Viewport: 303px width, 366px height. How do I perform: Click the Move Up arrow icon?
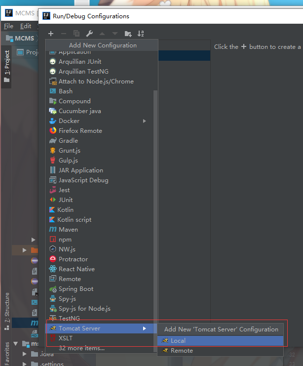102,34
